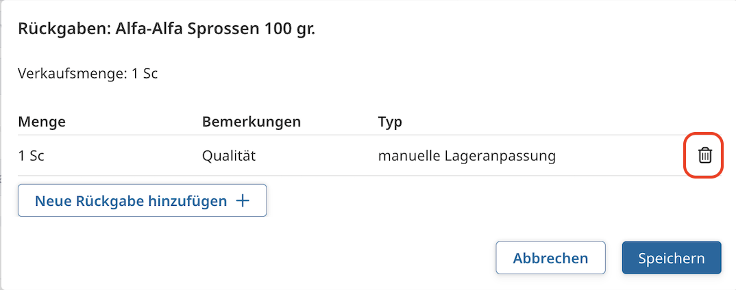Delete the Qualität return entry via trash icon
This screenshot has width=736, height=290.
[705, 156]
